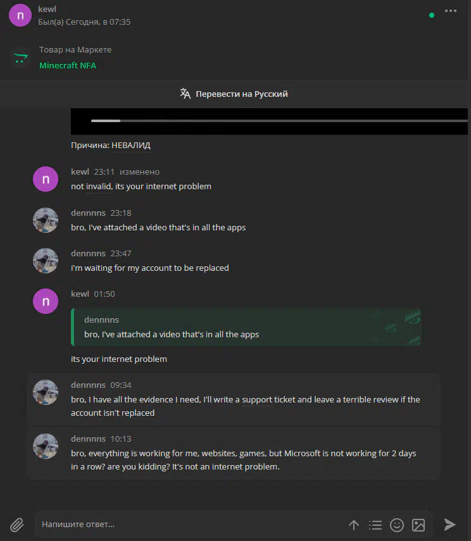This screenshot has height=541, width=471.
Task: Click kewl's purple avatar in header
Action: pyautogui.click(x=20, y=15)
